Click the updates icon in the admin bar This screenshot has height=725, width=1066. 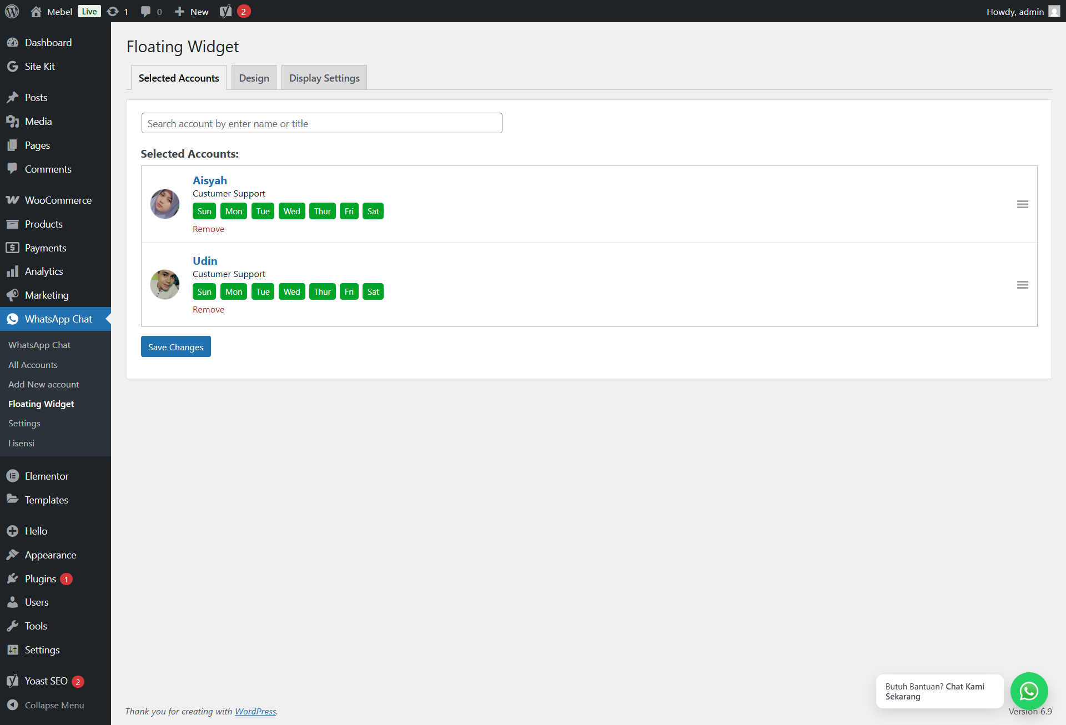coord(113,11)
